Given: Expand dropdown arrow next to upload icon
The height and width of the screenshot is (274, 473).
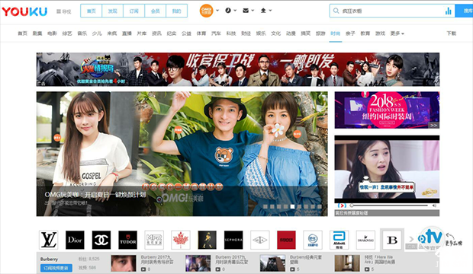Looking at the screenshot, I should click(x=270, y=11).
